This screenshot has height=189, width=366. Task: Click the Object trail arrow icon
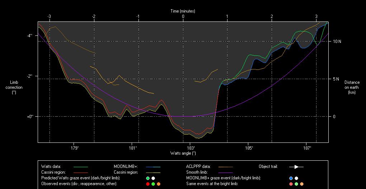[x=296, y=166]
